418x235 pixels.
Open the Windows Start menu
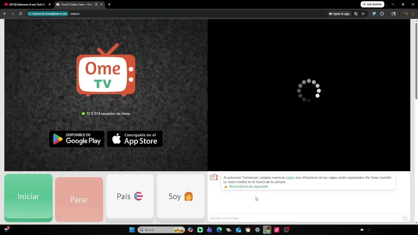tap(132, 230)
